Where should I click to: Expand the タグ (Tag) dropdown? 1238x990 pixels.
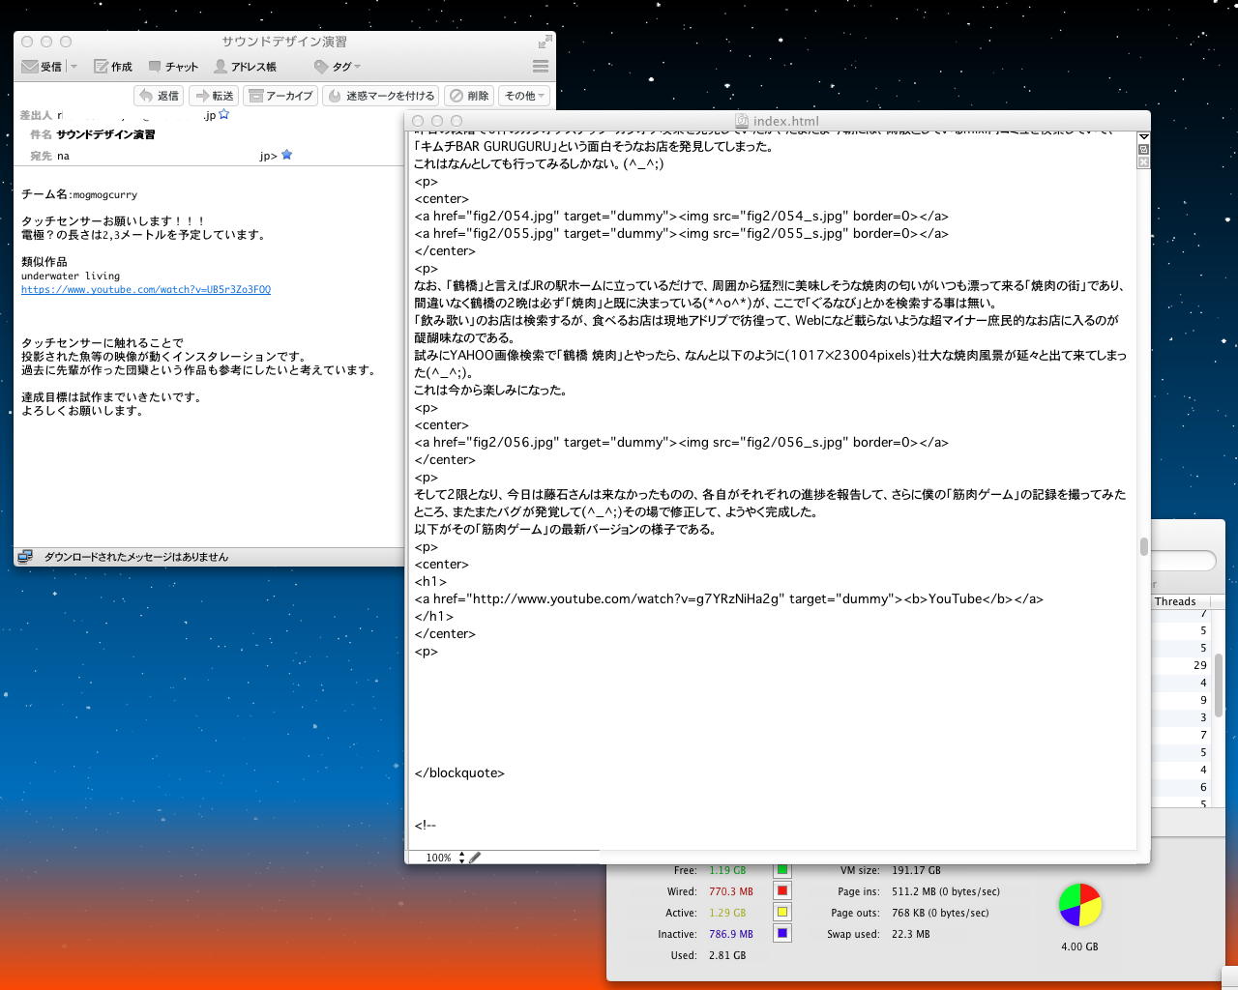click(338, 67)
